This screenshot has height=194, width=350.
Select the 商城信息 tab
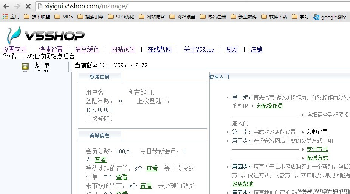(x=99, y=136)
